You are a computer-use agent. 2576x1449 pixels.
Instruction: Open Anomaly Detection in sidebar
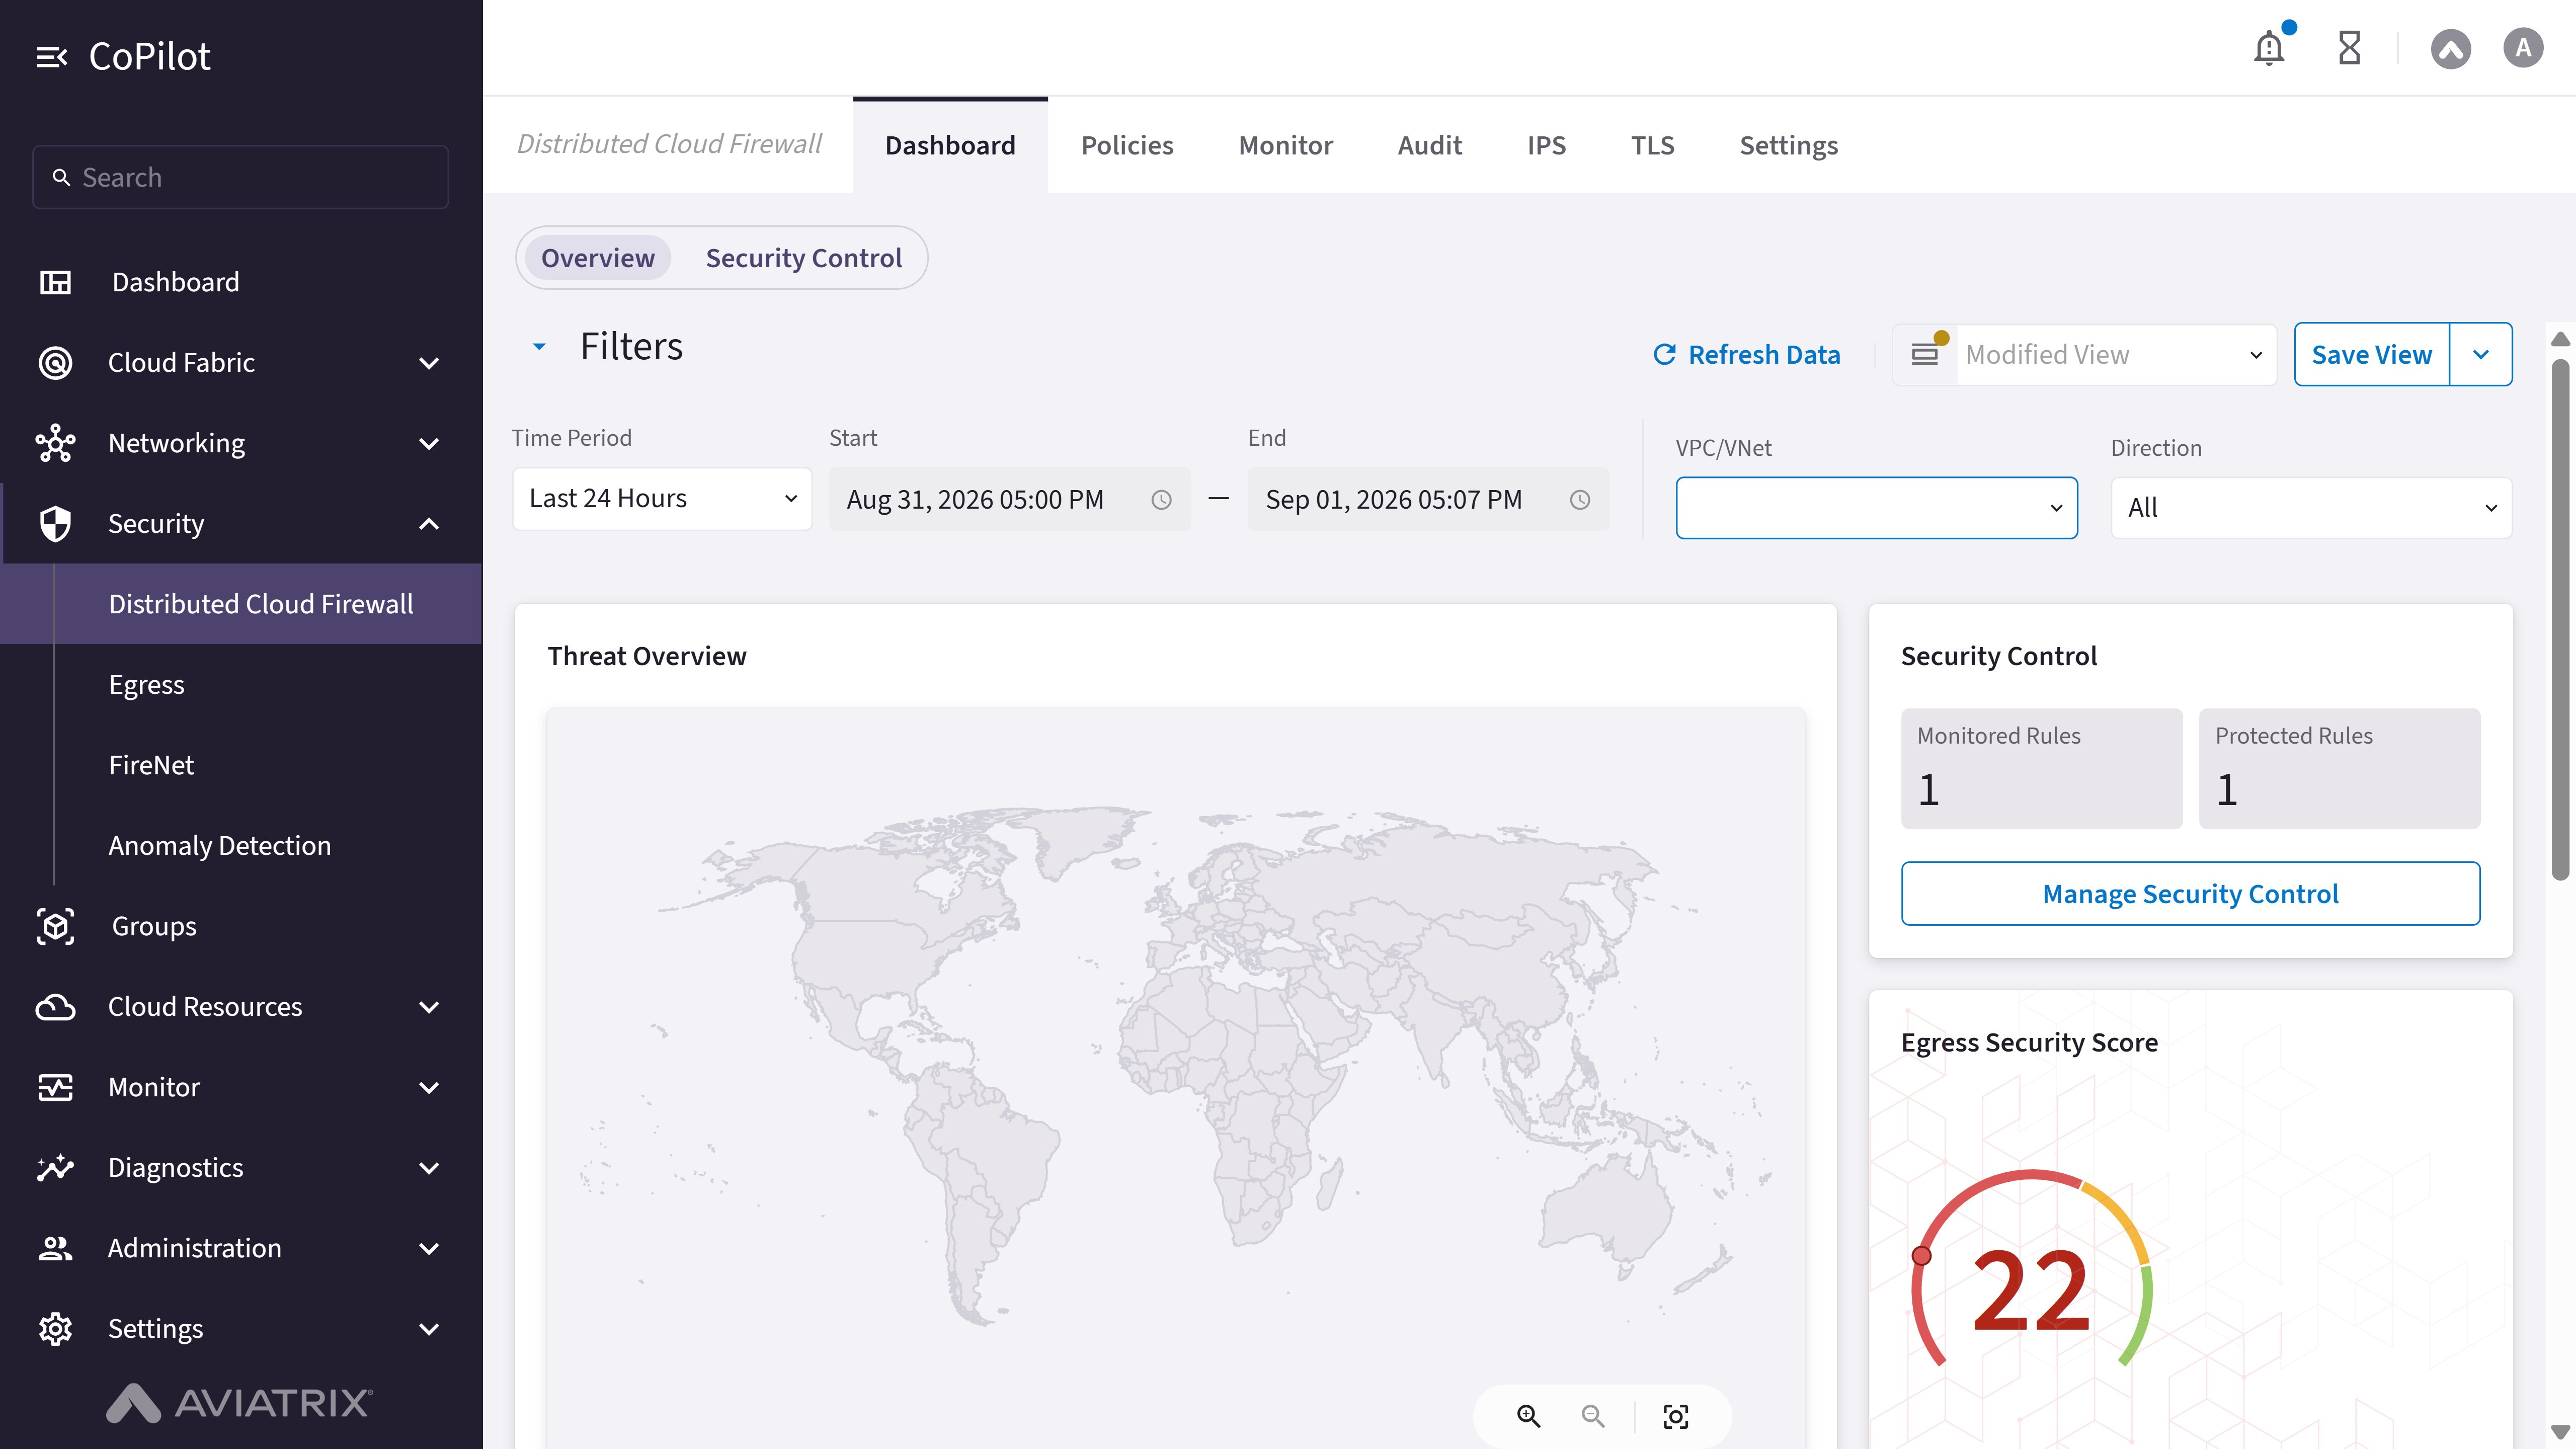coord(219,845)
